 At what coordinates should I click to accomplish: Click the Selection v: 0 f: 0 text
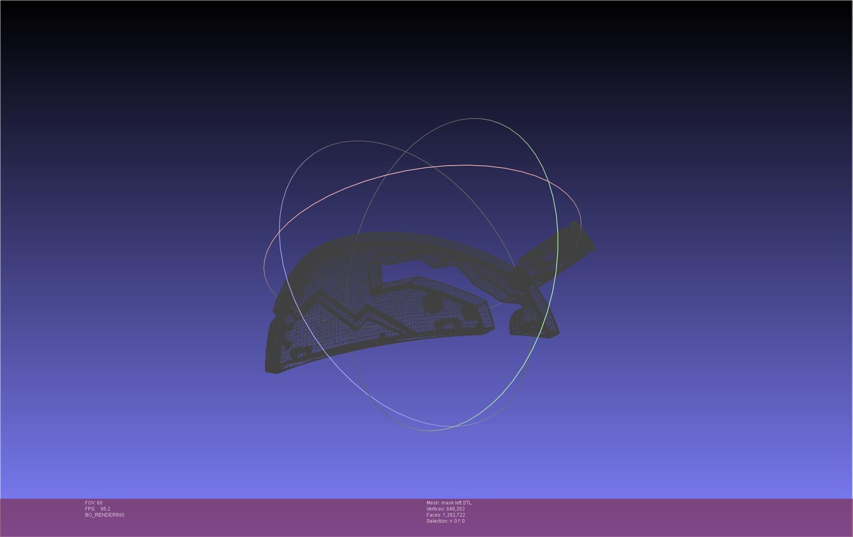[x=445, y=521]
